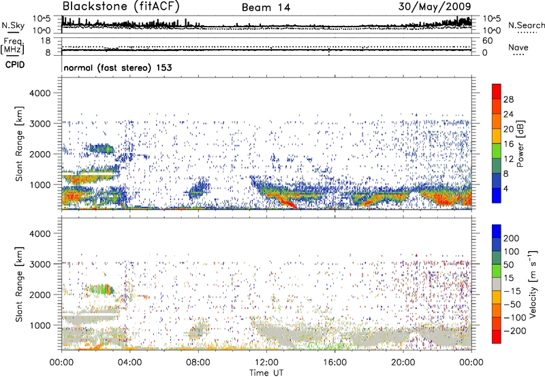545x377 pixels.
Task: Click the 200 tick on Velocity scale
Action: click(x=511, y=238)
